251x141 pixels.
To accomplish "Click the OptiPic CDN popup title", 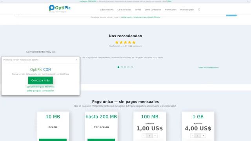I will 40,70.
